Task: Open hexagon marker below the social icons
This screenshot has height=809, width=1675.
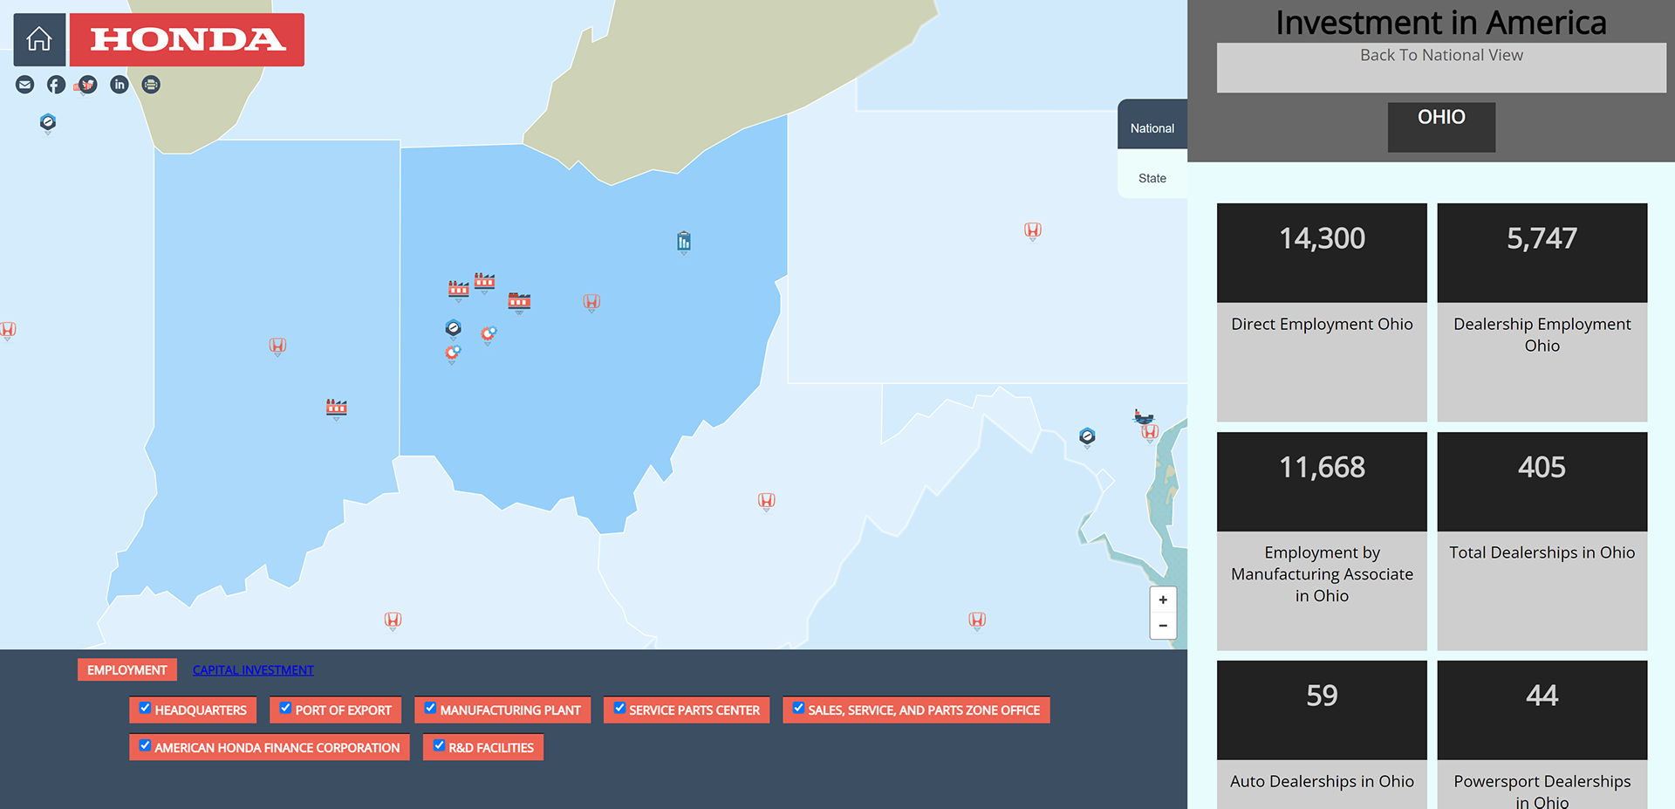Action: pyautogui.click(x=48, y=123)
